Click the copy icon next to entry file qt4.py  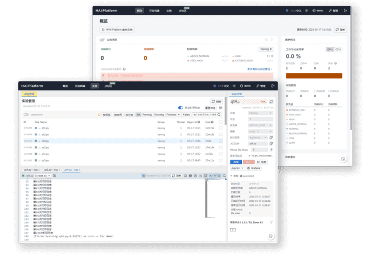pos(271,144)
